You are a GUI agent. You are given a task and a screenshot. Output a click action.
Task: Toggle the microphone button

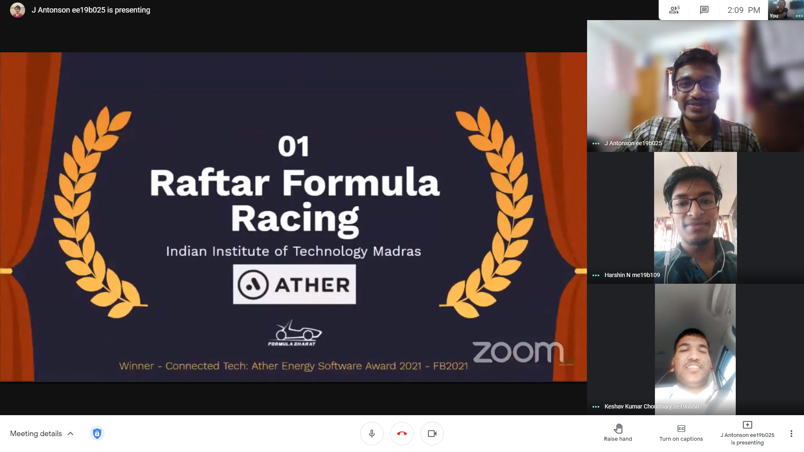pyautogui.click(x=371, y=434)
